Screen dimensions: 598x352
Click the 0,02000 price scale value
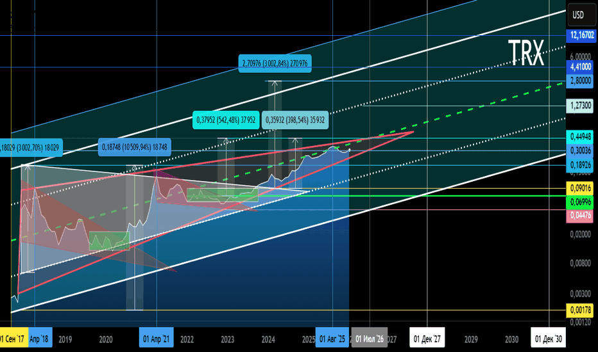581,234
